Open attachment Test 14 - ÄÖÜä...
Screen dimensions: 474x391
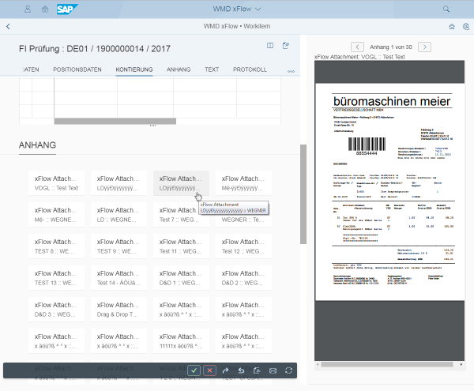[118, 278]
